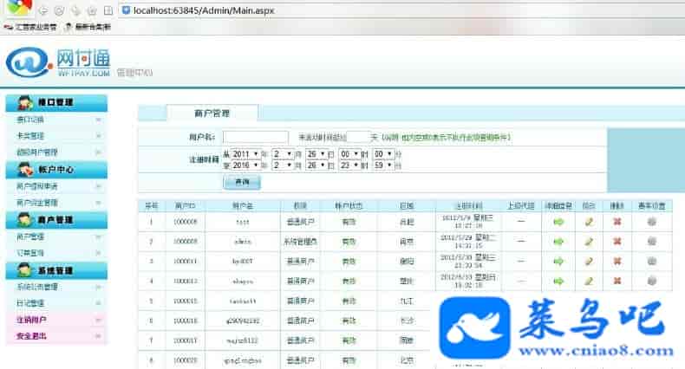Open rate settings gear icon for row 3
Viewport: 685px width, 369px height.
[652, 261]
